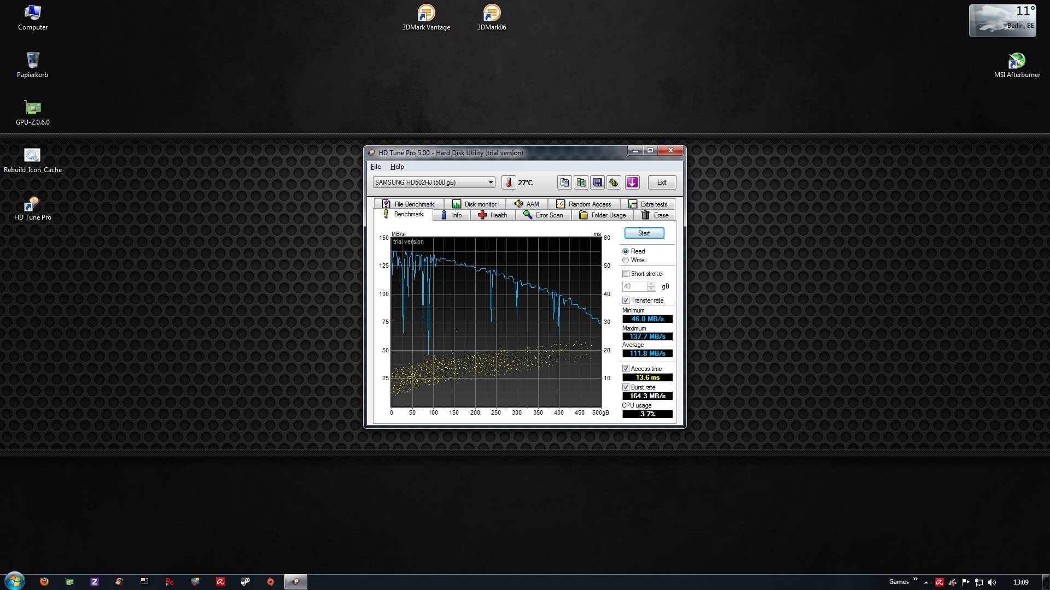Open Firefox from the taskbar
1050x590 pixels.
[x=44, y=582]
